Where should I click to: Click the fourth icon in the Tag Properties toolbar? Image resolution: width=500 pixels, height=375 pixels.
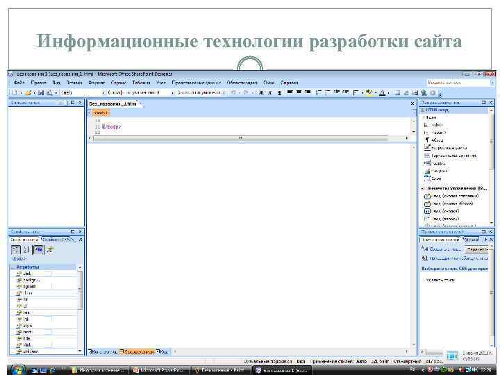[49, 250]
